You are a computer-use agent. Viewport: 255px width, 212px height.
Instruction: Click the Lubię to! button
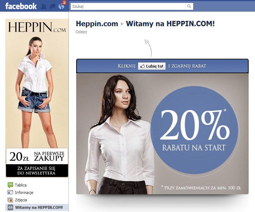coord(152,66)
